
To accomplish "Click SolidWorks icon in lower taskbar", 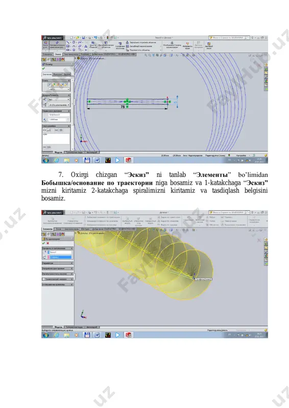I will click(x=129, y=335).
